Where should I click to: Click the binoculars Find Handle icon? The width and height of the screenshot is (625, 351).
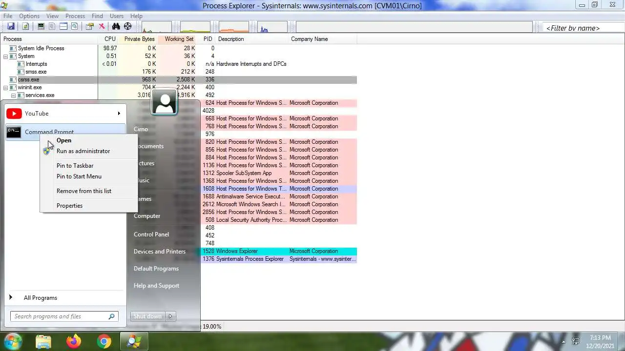point(116,27)
